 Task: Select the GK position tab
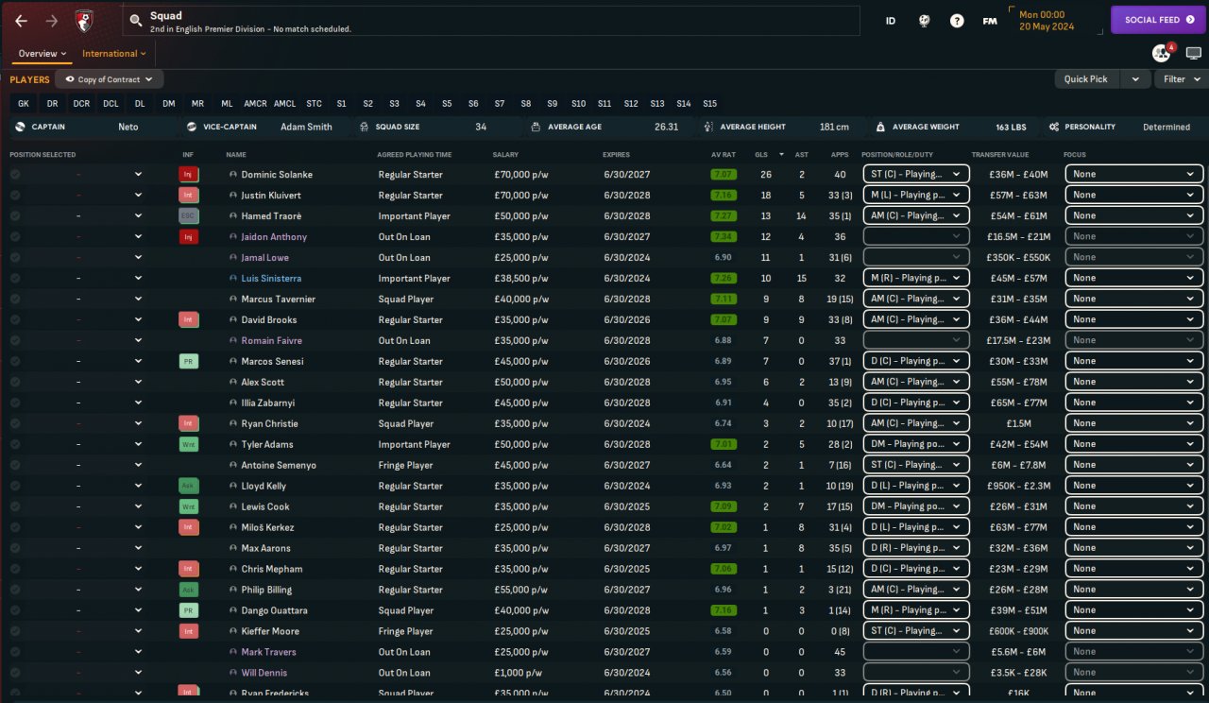[24, 104]
